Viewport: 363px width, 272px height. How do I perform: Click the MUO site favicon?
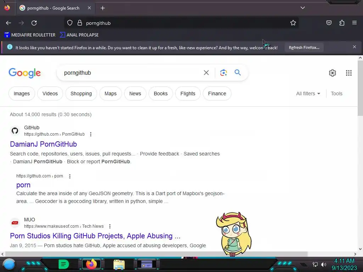[x=15, y=223]
